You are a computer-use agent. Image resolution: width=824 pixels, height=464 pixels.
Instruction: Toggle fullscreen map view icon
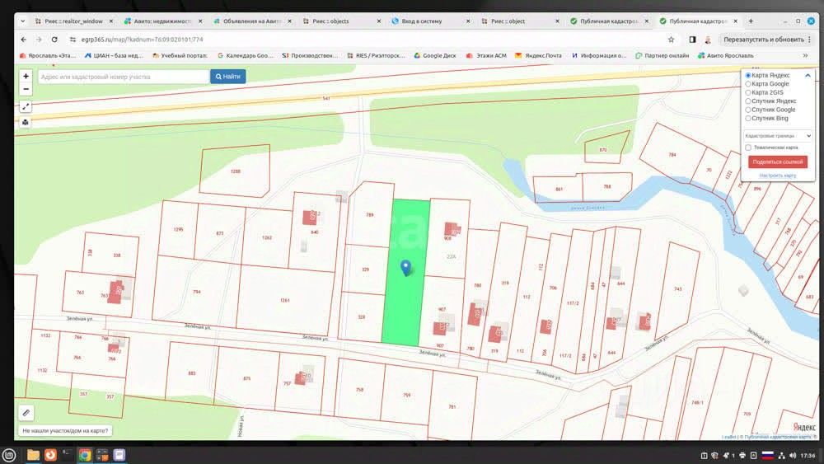(26, 106)
